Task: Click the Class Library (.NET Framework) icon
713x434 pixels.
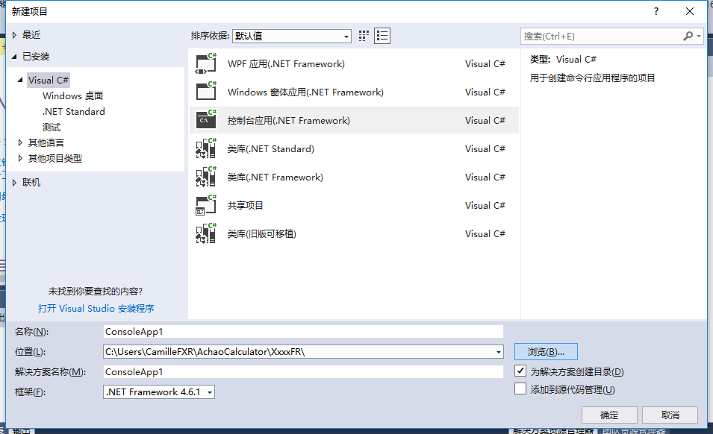Action: pos(205,177)
